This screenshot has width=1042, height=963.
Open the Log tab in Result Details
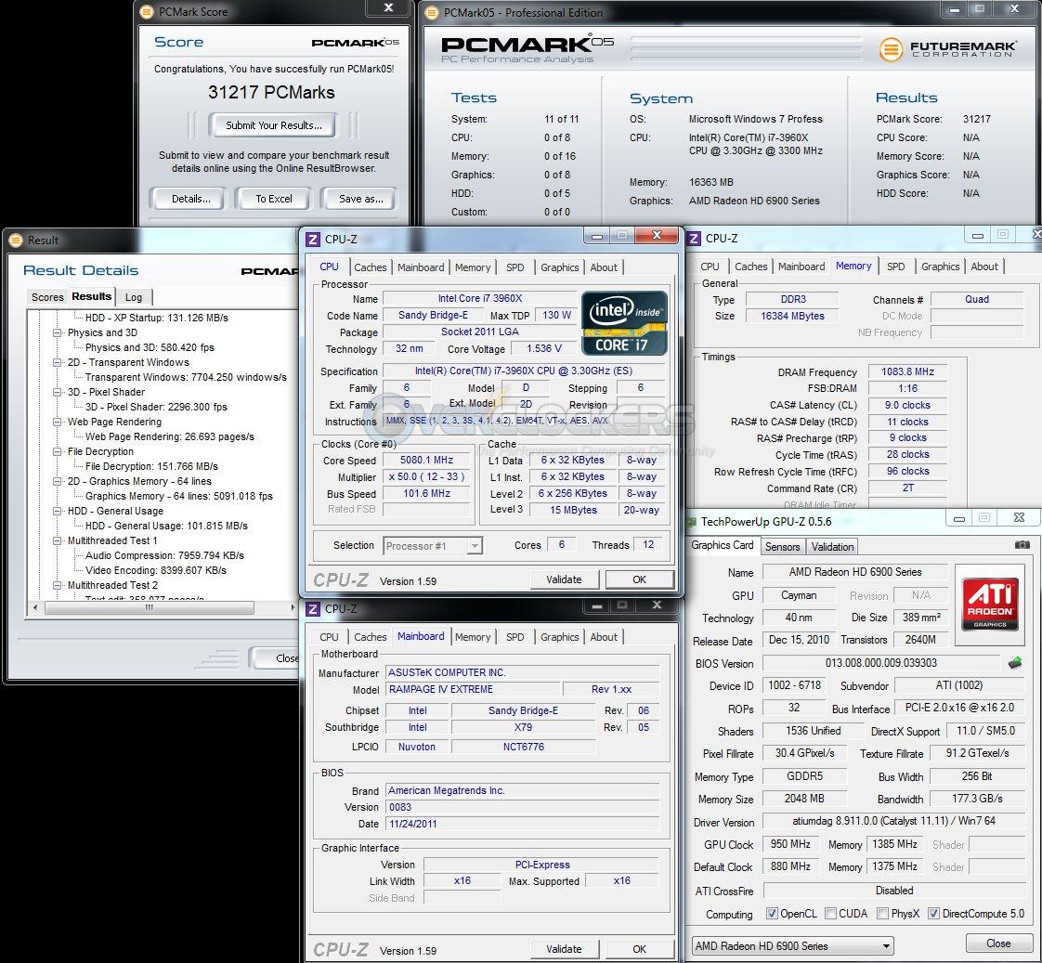pyautogui.click(x=134, y=297)
